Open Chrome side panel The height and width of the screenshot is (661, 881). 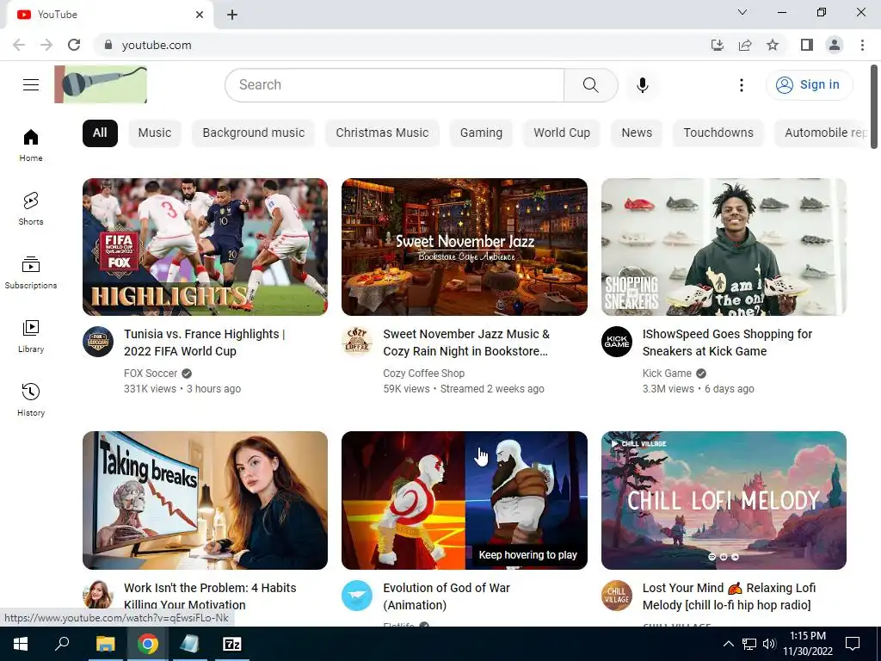807,45
